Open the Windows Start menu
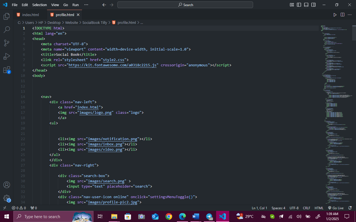356x222 pixels. pyautogui.click(x=7, y=216)
